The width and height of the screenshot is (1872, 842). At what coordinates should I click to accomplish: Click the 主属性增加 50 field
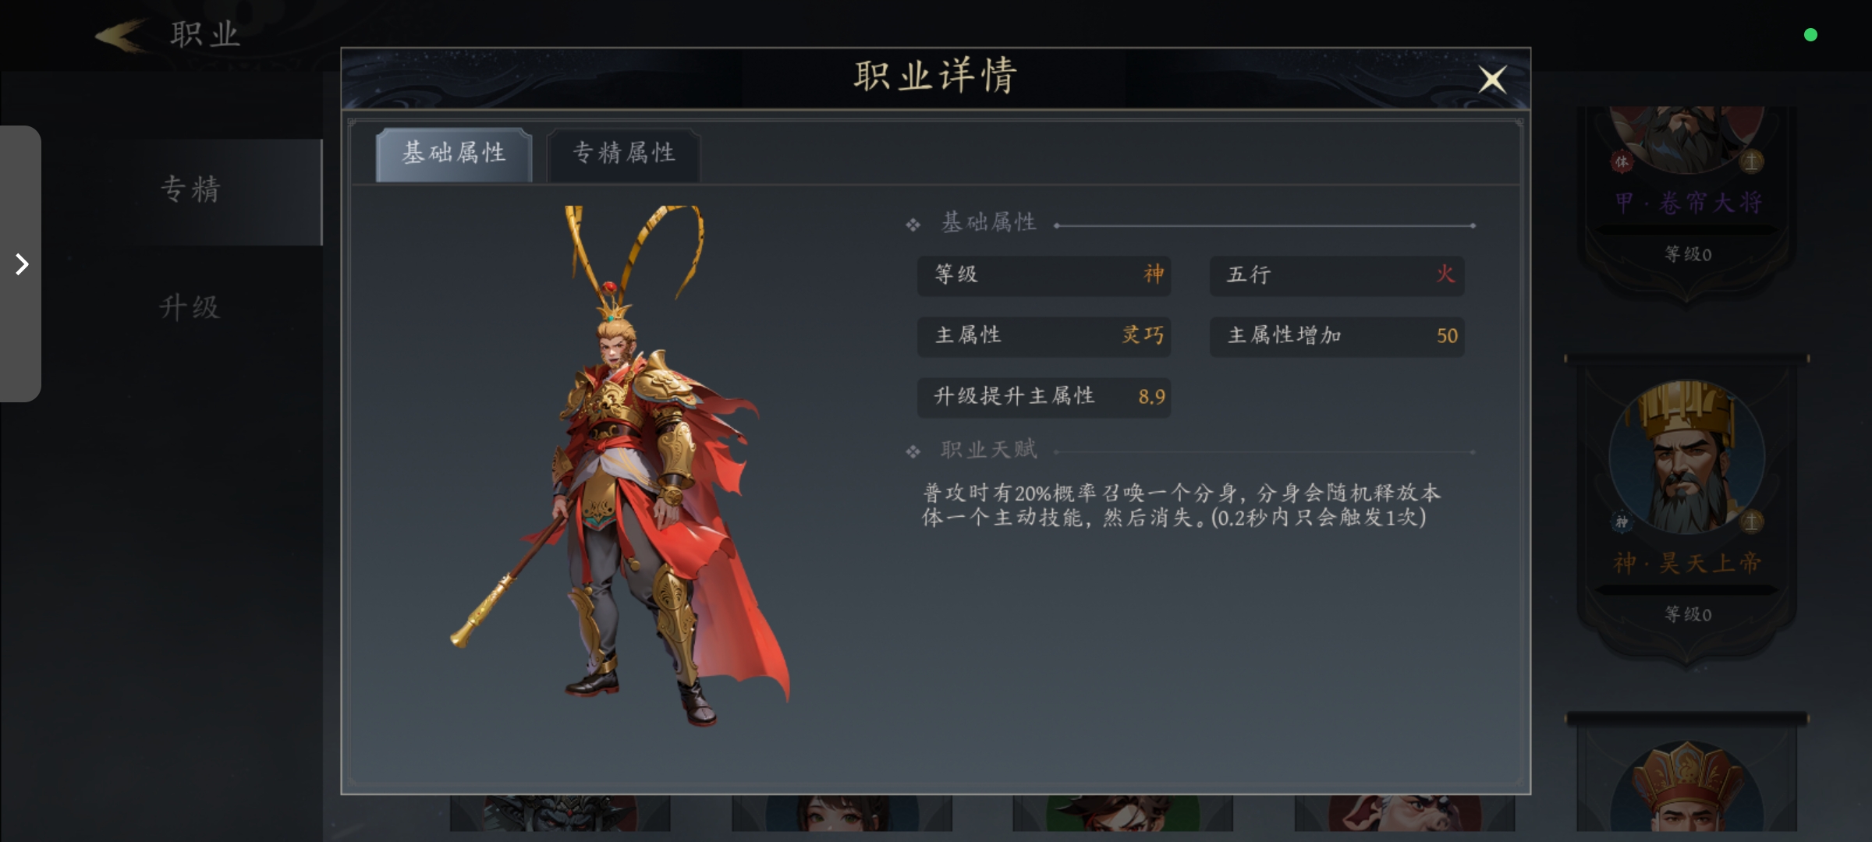coord(1337,336)
